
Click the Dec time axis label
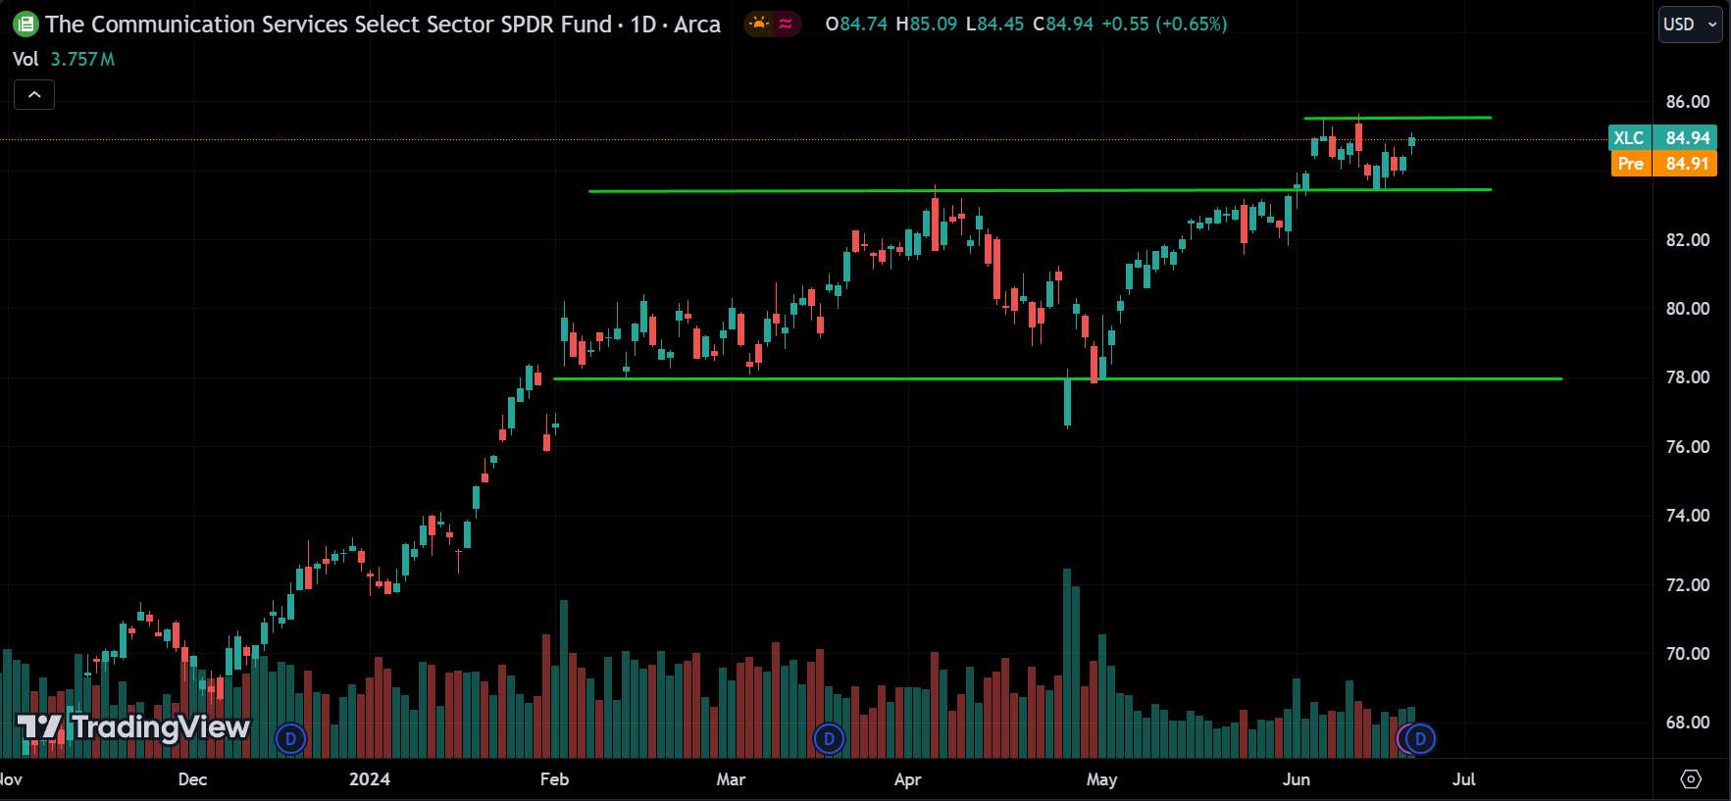(192, 779)
